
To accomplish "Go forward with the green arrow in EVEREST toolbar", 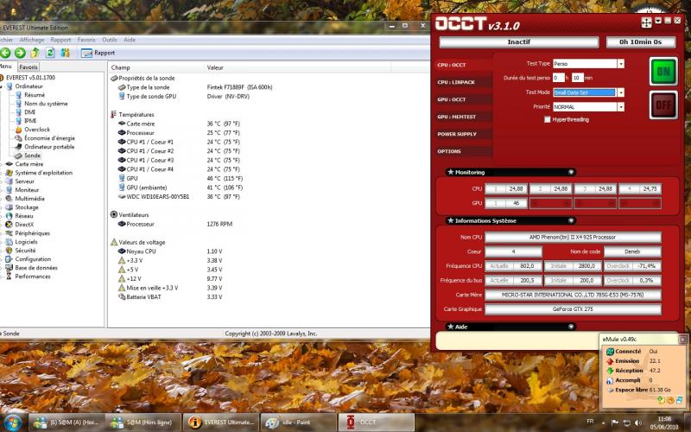I will [20, 53].
